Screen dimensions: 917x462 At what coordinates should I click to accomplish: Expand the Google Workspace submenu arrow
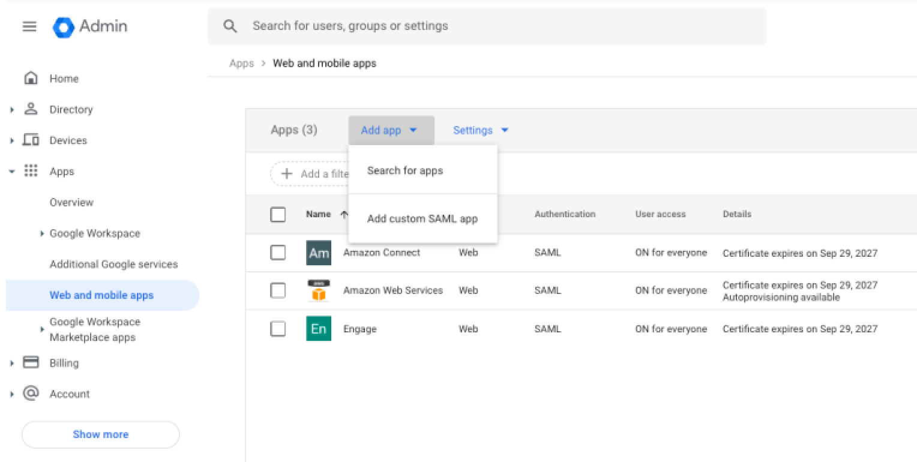pos(42,233)
